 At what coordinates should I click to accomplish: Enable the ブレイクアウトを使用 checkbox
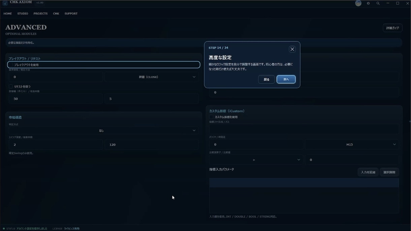point(11,65)
